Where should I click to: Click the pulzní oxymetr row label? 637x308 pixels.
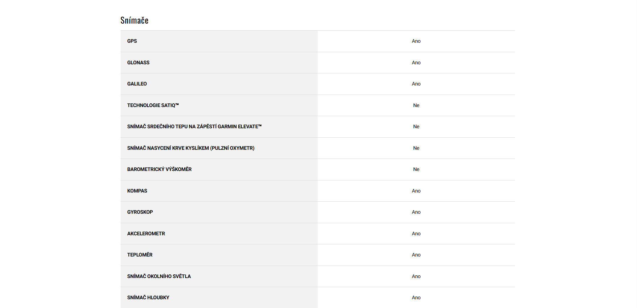(x=191, y=148)
